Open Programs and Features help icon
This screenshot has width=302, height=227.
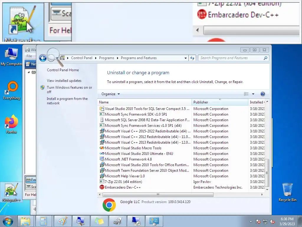pyautogui.click(x=262, y=94)
